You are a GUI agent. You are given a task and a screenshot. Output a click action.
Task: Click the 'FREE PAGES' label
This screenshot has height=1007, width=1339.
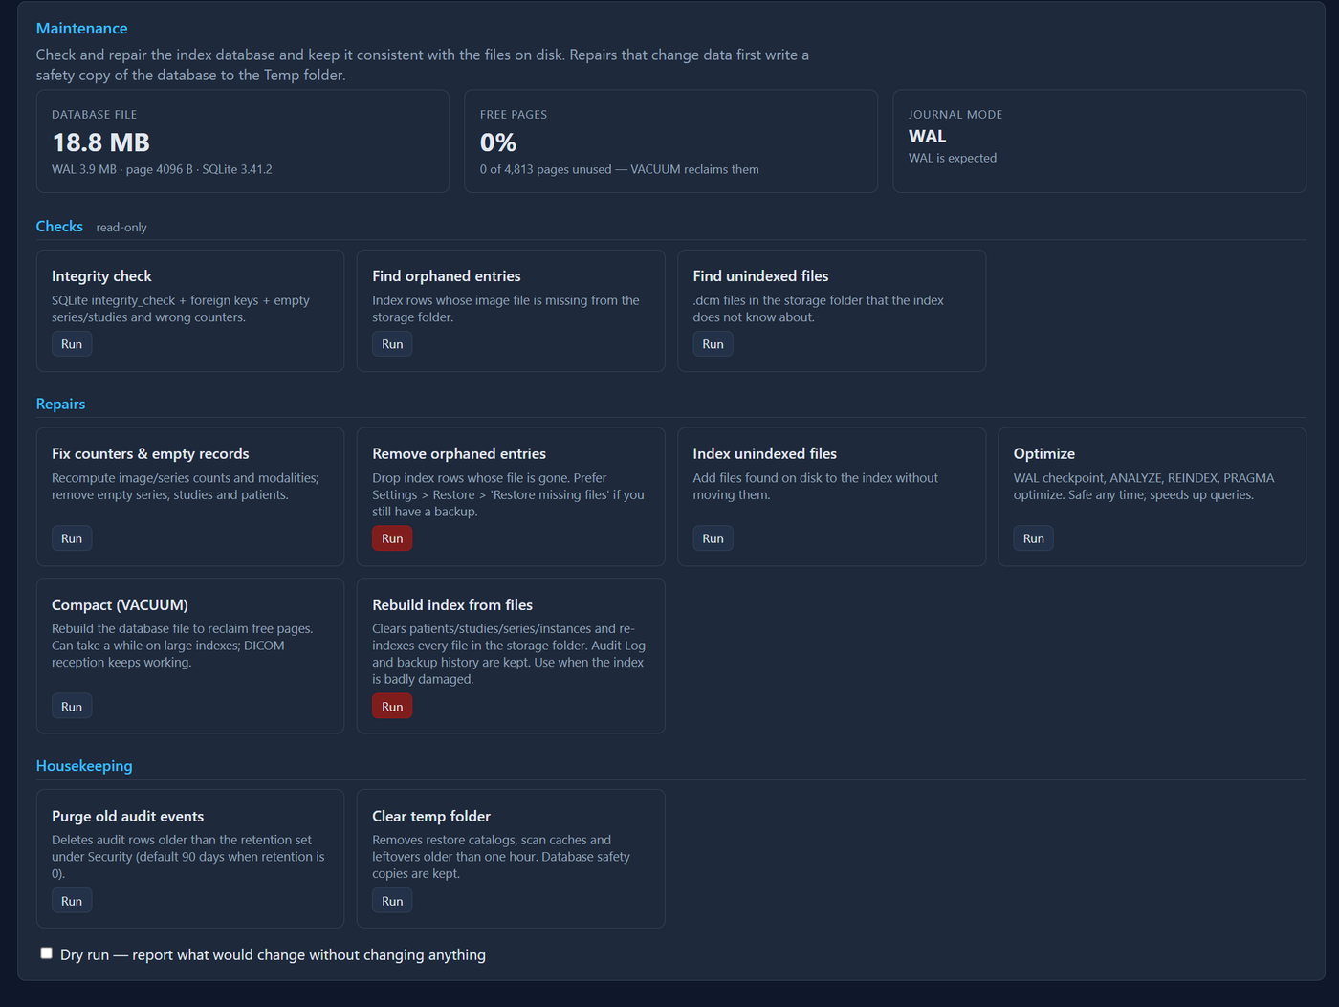tap(514, 115)
